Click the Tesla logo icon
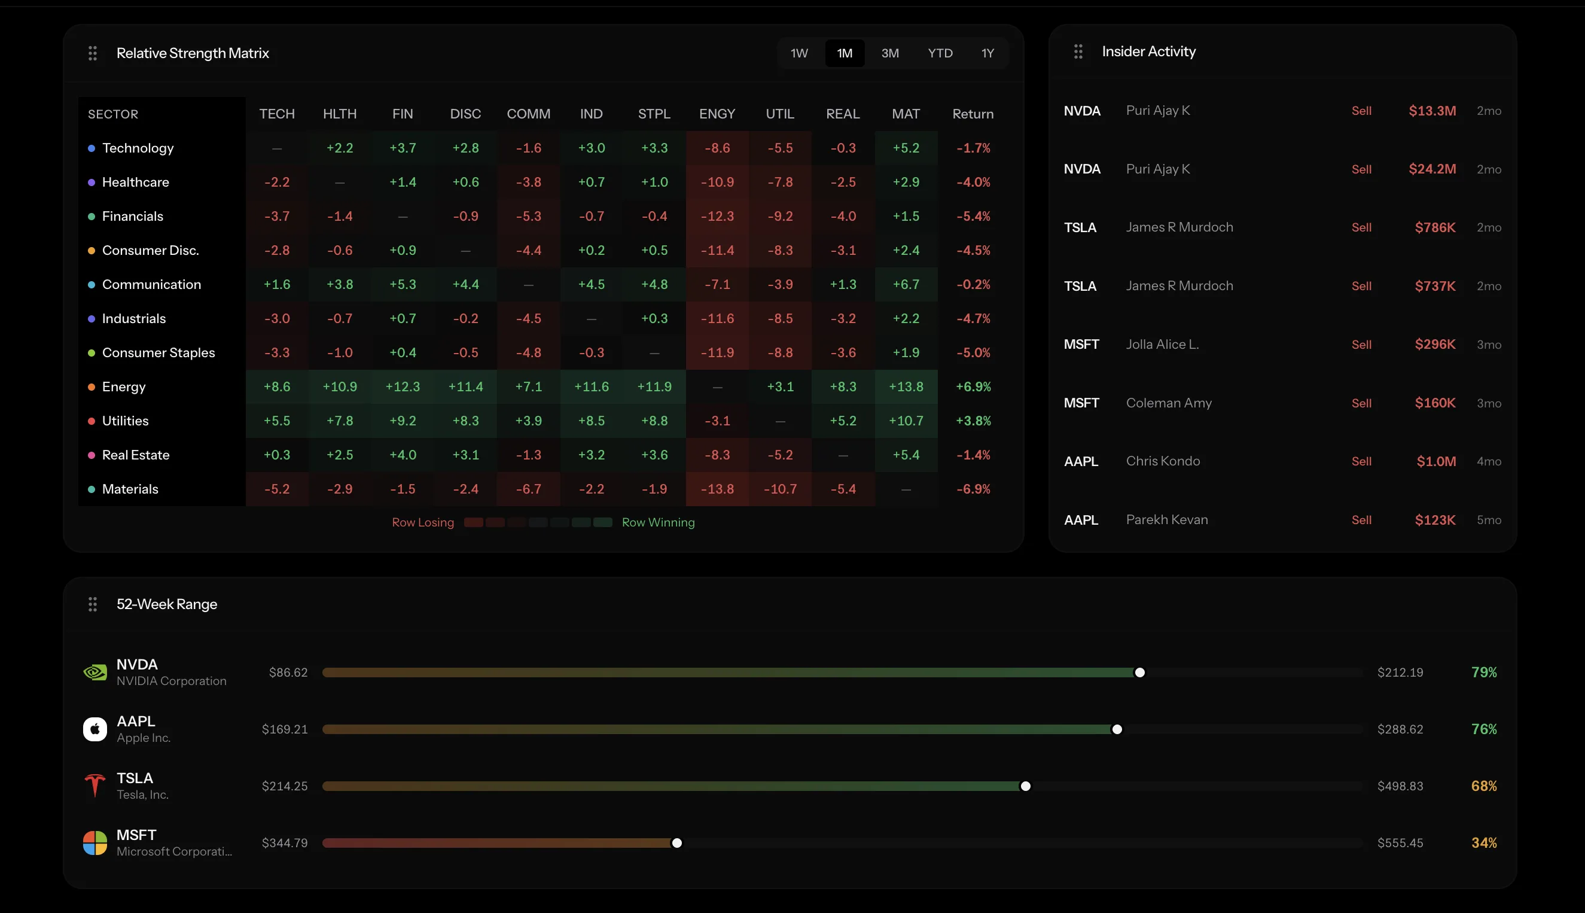 [95, 786]
